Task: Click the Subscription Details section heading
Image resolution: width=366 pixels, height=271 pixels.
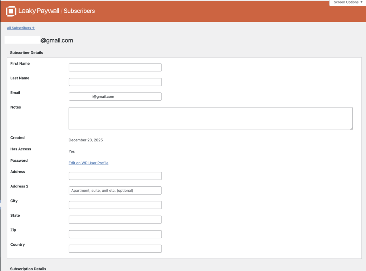Action: pyautogui.click(x=28, y=269)
